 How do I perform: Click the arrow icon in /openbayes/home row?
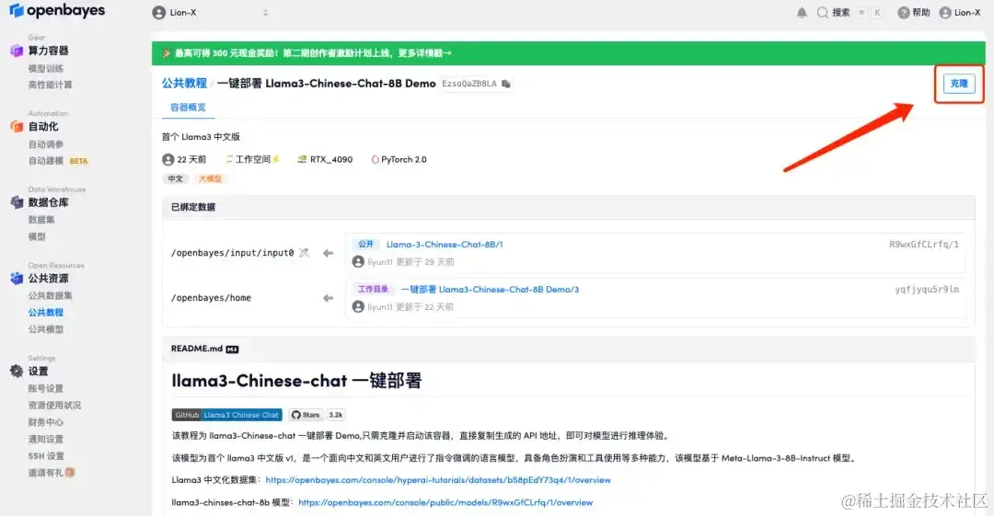click(x=328, y=298)
